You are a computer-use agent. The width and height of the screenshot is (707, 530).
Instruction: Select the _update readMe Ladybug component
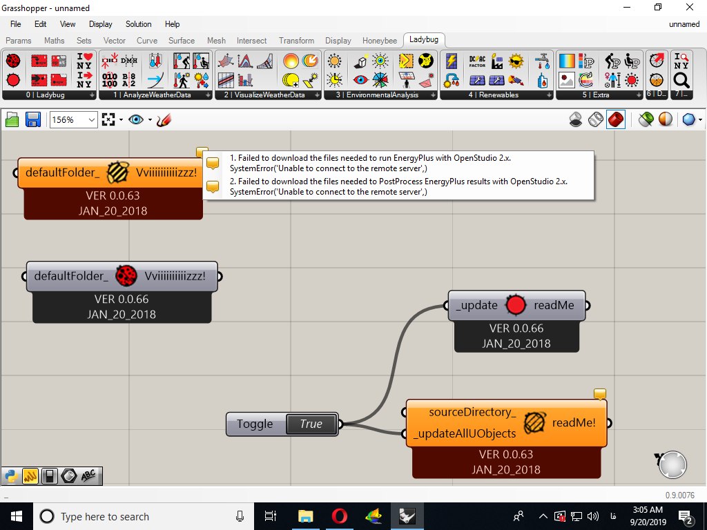coord(516,322)
